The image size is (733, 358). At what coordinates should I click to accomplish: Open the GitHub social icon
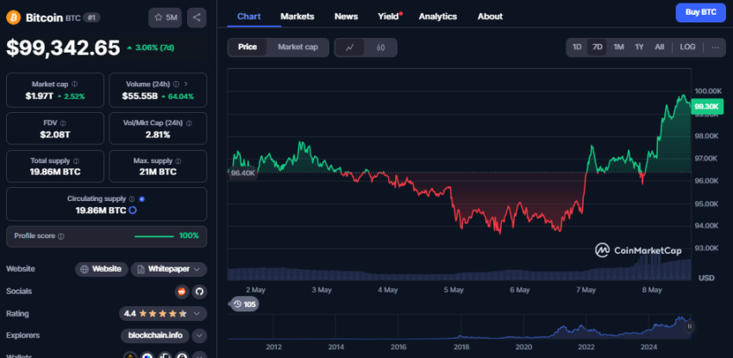coord(199,292)
